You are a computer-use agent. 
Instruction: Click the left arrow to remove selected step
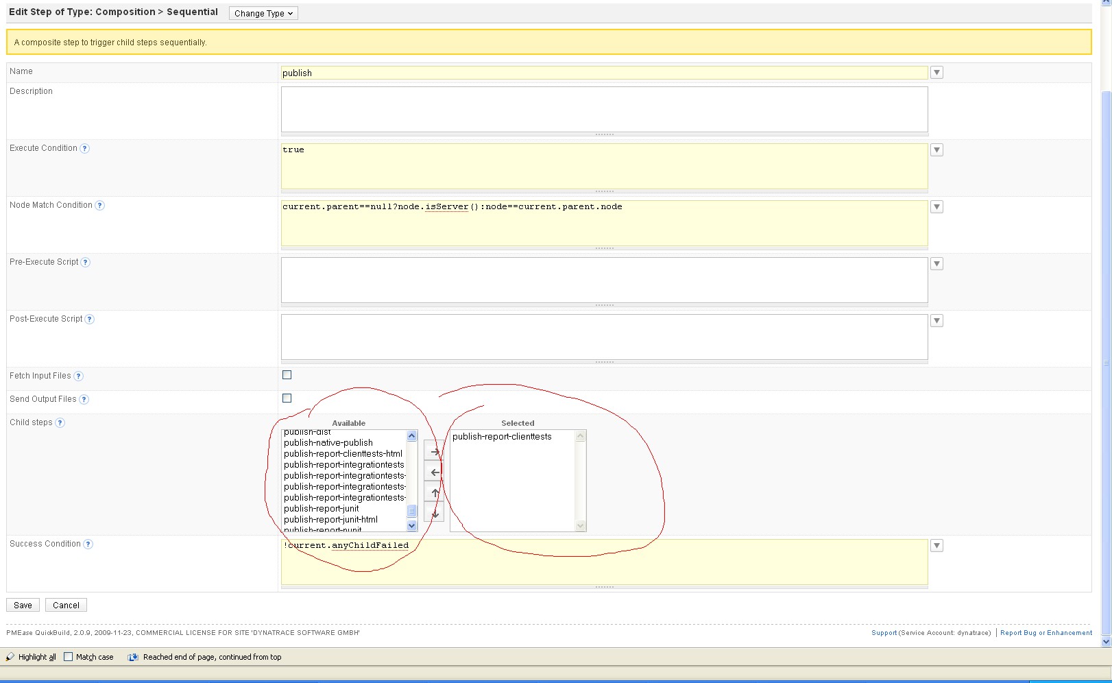click(434, 472)
